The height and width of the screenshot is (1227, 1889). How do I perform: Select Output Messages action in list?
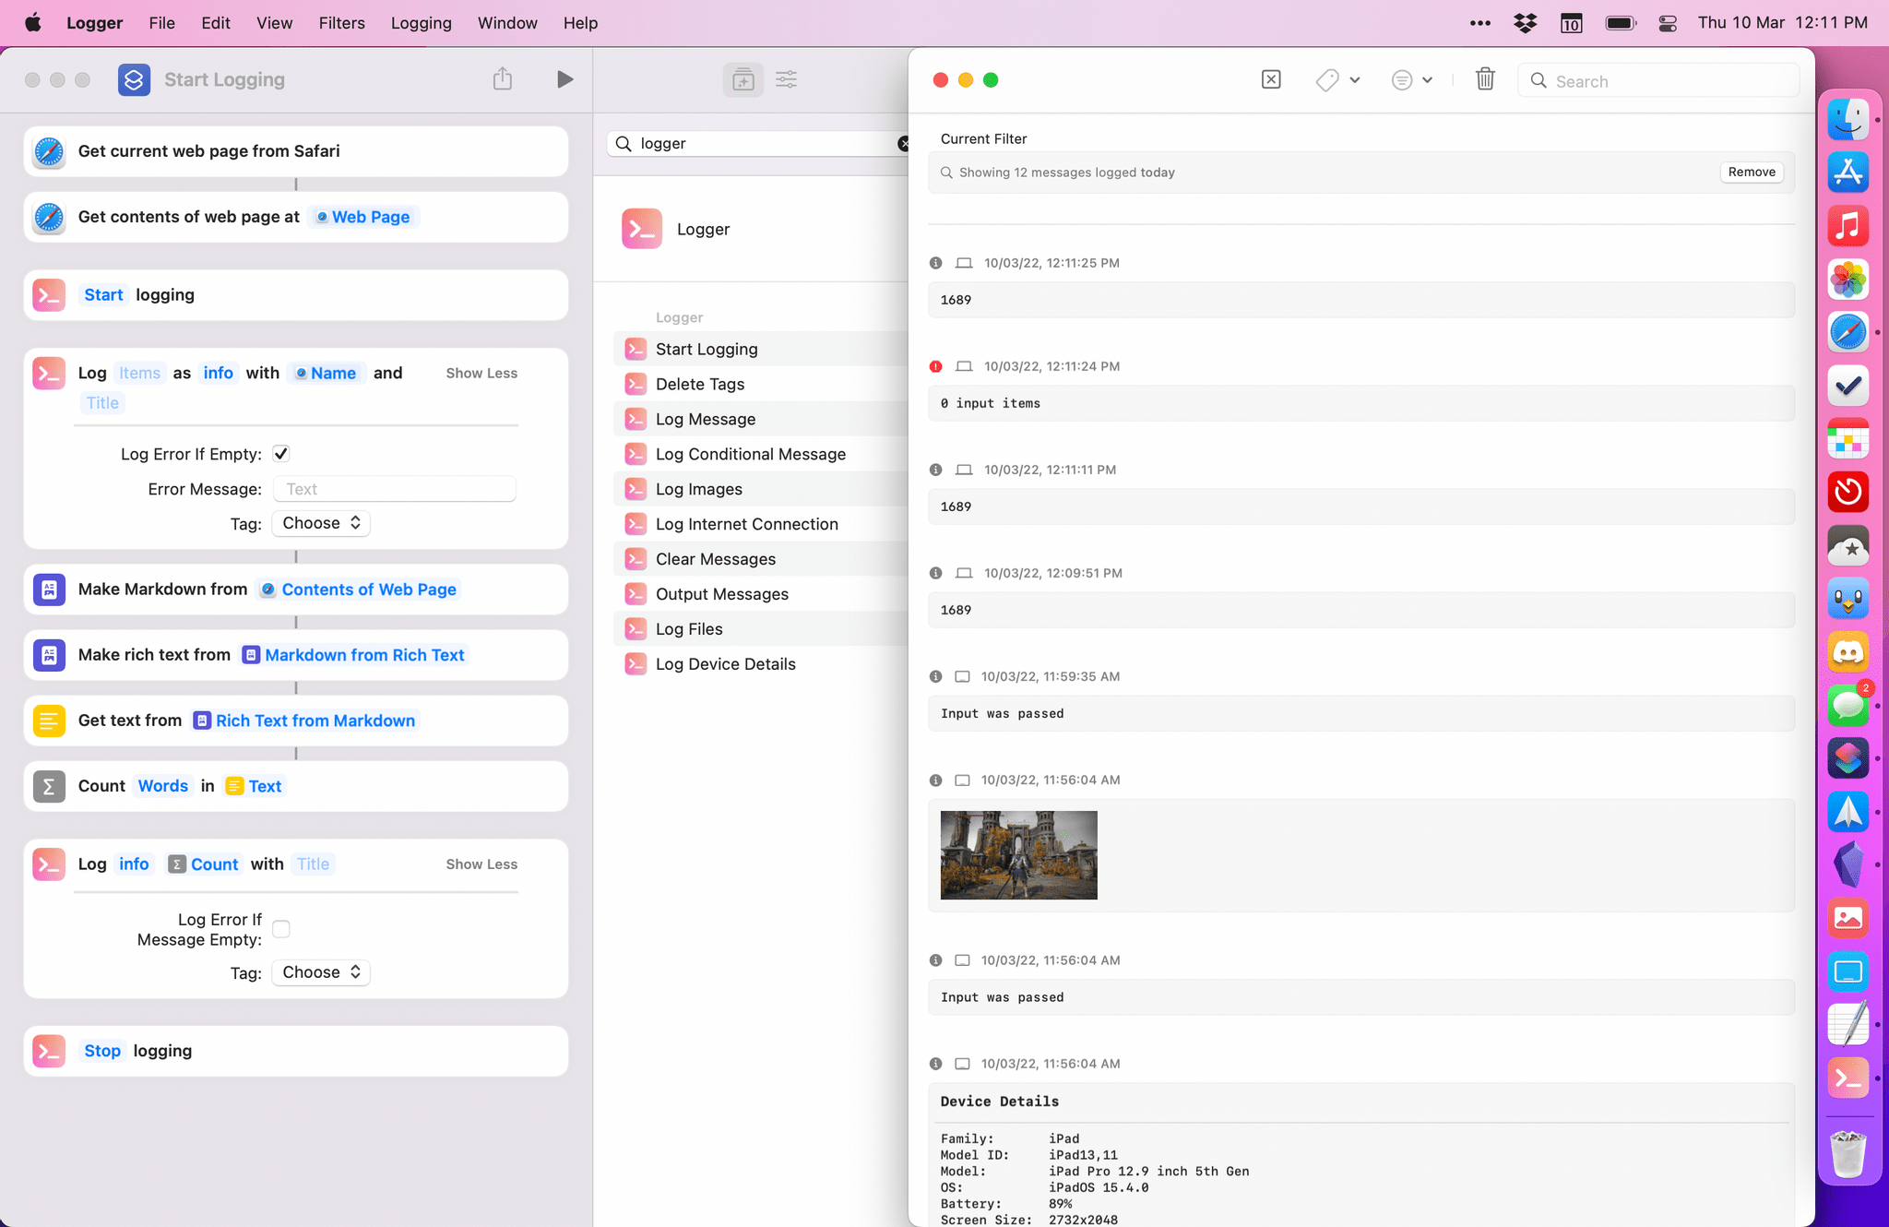(762, 594)
